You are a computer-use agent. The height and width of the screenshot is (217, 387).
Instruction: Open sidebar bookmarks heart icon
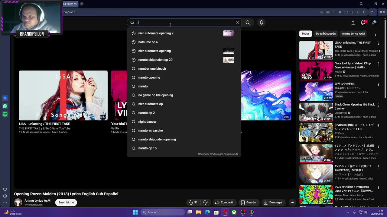[5, 189]
